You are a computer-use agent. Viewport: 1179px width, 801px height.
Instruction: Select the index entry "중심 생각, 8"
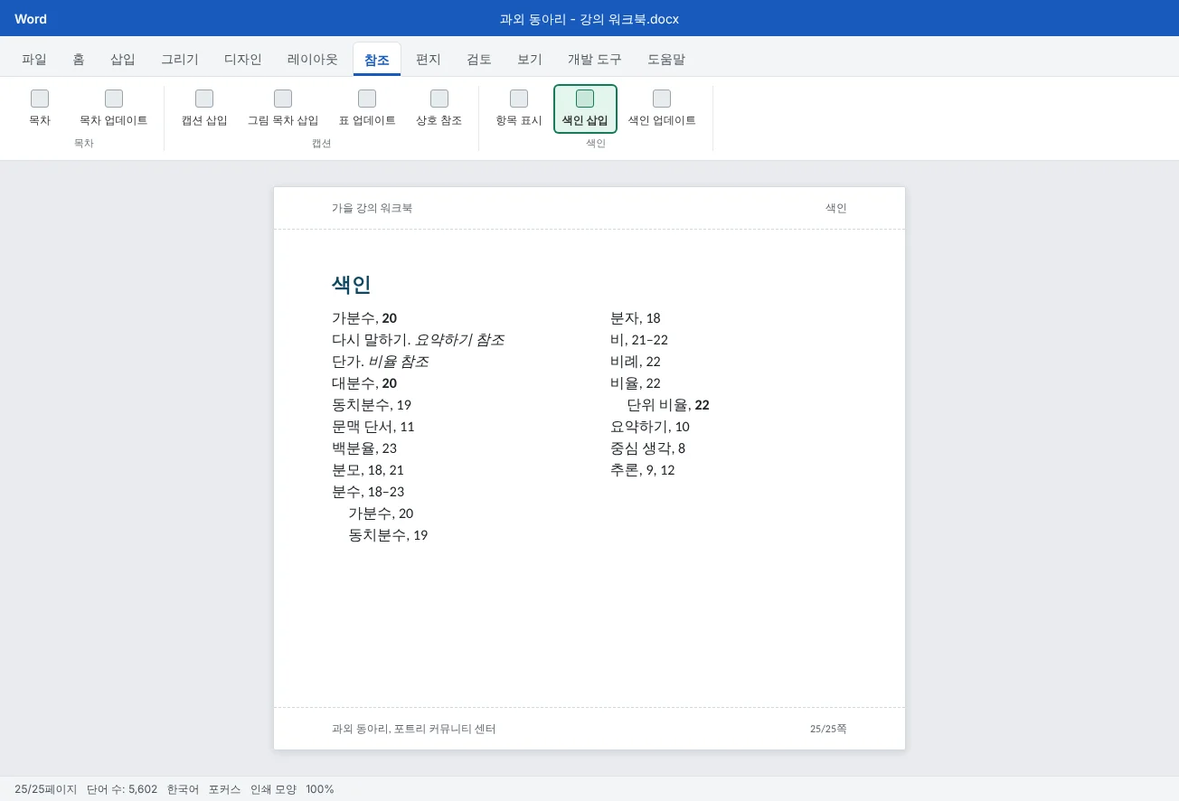(648, 448)
